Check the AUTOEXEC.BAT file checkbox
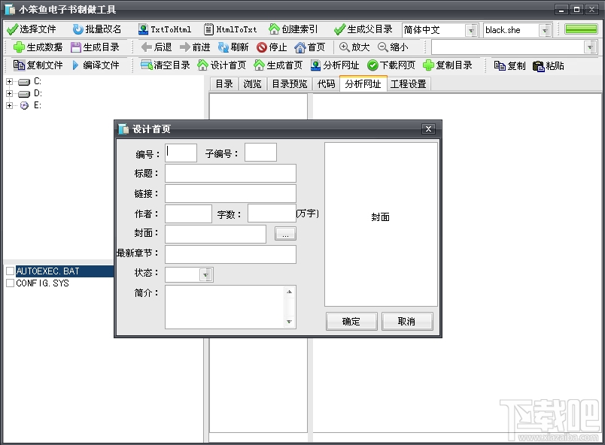 pyautogui.click(x=11, y=272)
